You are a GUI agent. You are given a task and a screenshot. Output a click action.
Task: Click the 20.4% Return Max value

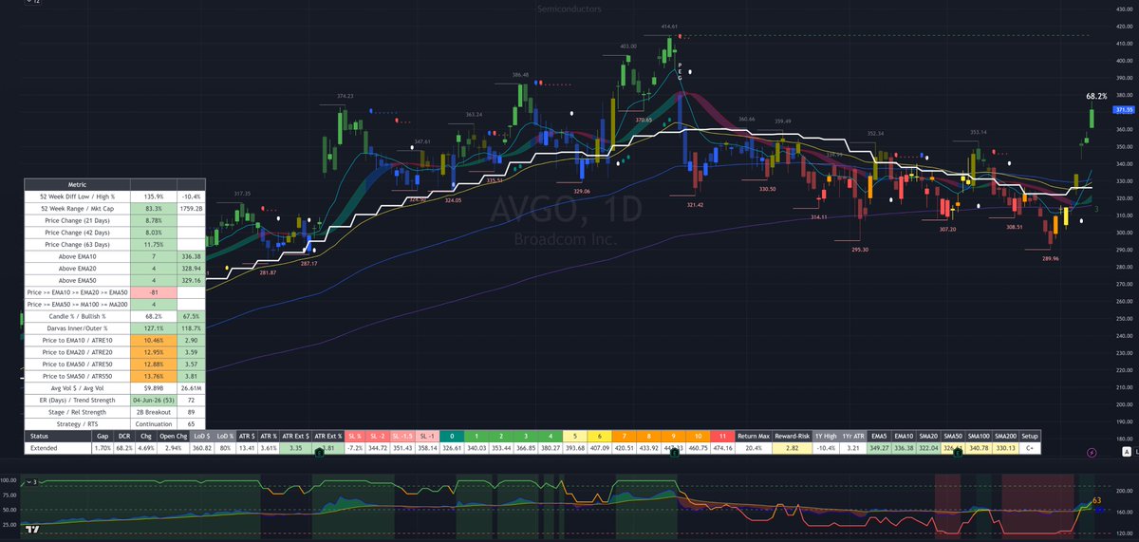(x=755, y=447)
